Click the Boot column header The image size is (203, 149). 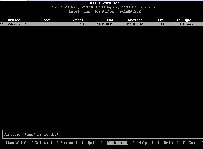pyautogui.click(x=46, y=20)
